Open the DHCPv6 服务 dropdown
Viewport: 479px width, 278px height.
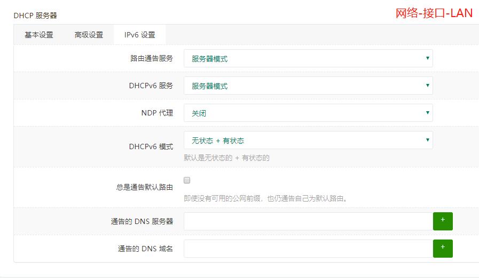pos(308,86)
